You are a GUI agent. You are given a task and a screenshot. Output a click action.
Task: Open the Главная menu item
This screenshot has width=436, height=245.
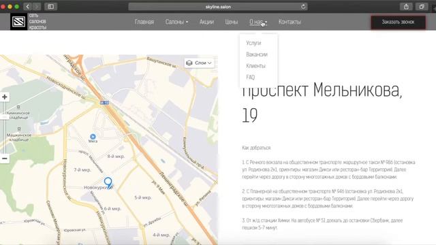(144, 22)
